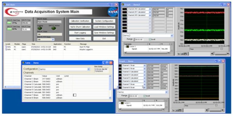Click the Logging LED indicator
Screen dimensions: 233x116
click(x=40, y=28)
